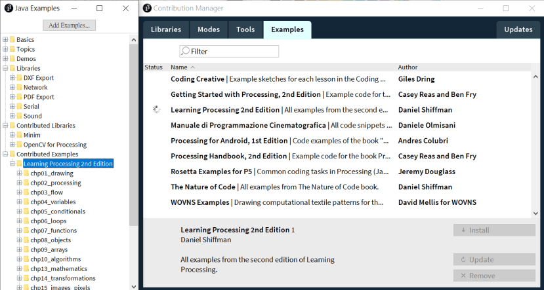Expand the Basics tree node
The width and height of the screenshot is (544, 290).
[x=5, y=39]
